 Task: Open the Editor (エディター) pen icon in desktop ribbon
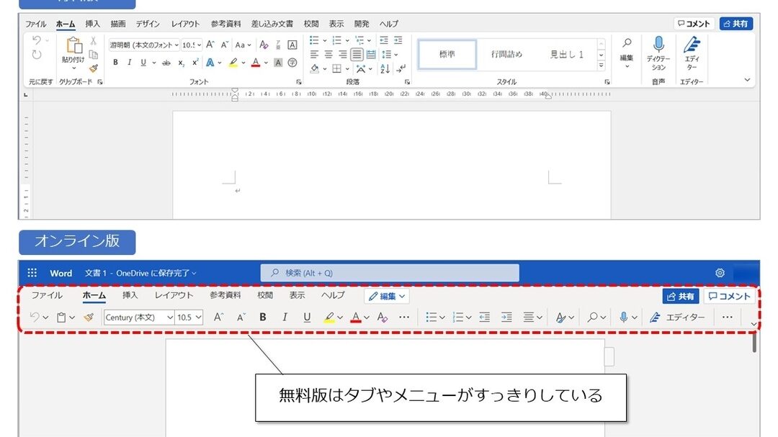tap(692, 45)
